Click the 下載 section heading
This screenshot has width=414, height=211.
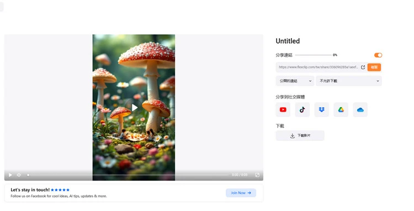tap(280, 126)
